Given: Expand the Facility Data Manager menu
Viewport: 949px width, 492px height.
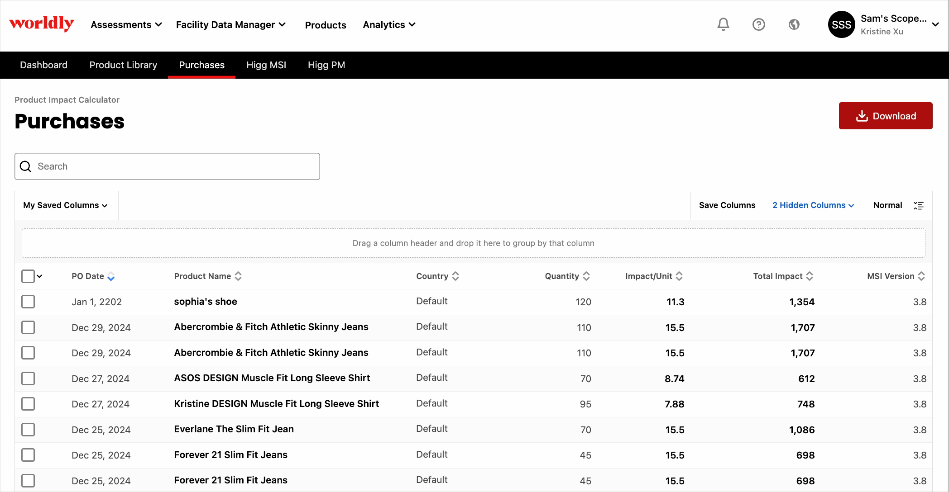Looking at the screenshot, I should (x=231, y=25).
